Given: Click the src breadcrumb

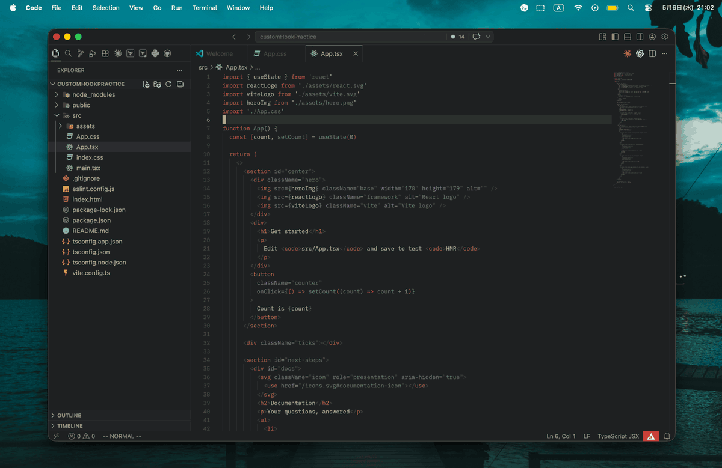Looking at the screenshot, I should 203,68.
